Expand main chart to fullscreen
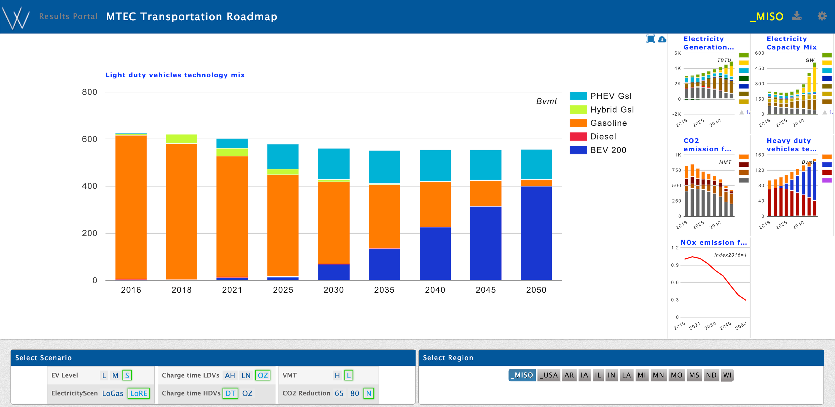Screen dimensions: 835x407 tap(650, 39)
